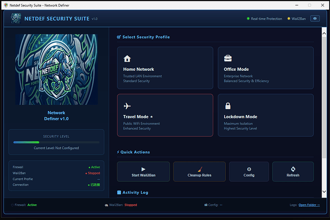
Task: Click the window title bar app icon
Action: click(x=6, y=5)
